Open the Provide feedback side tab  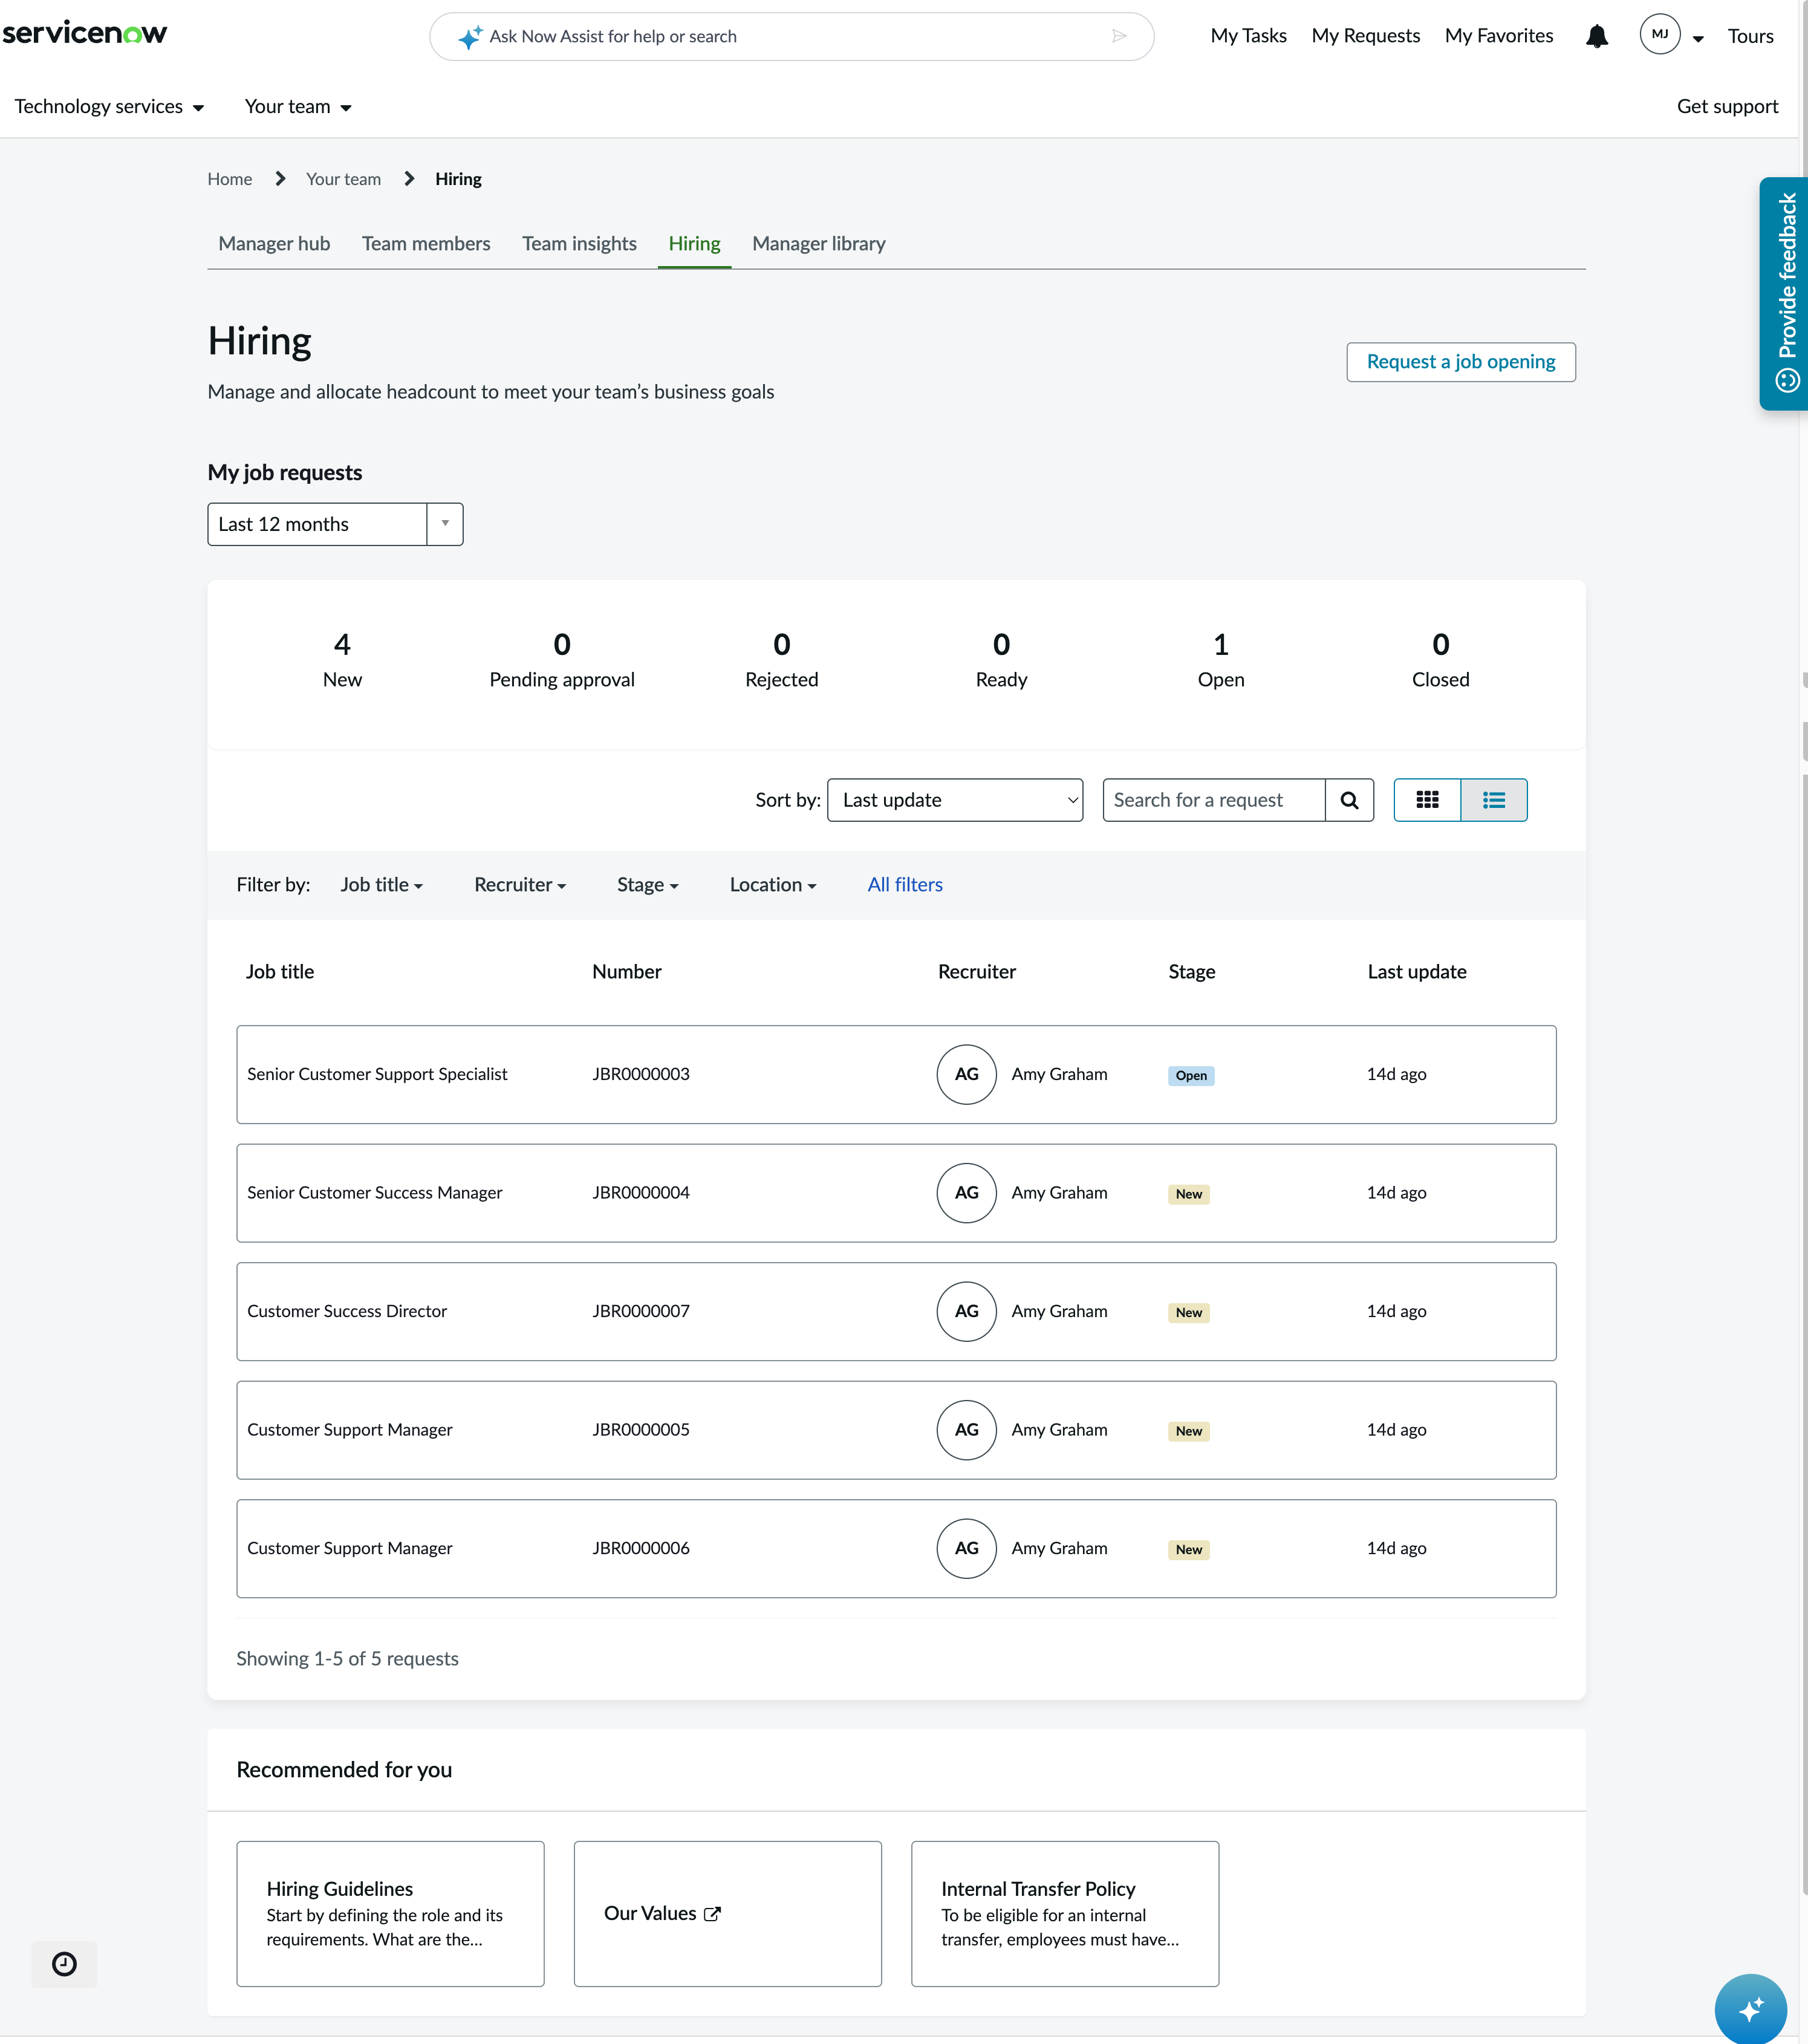tap(1785, 293)
